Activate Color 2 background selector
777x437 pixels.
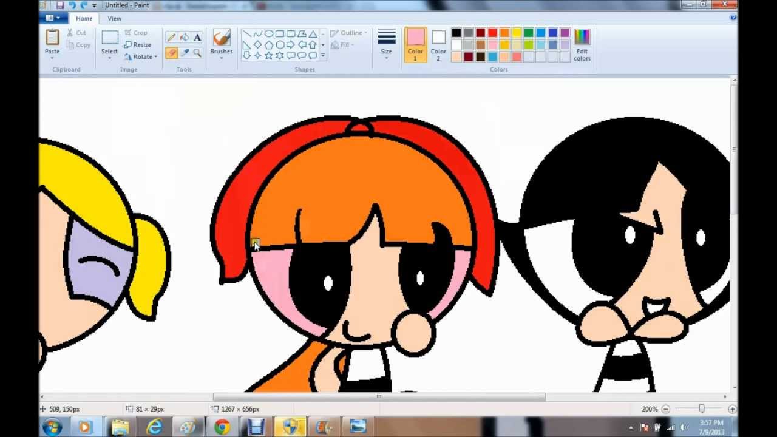pos(438,44)
